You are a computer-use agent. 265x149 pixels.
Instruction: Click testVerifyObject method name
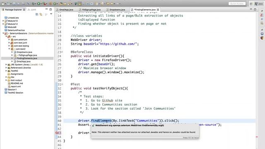(108, 88)
